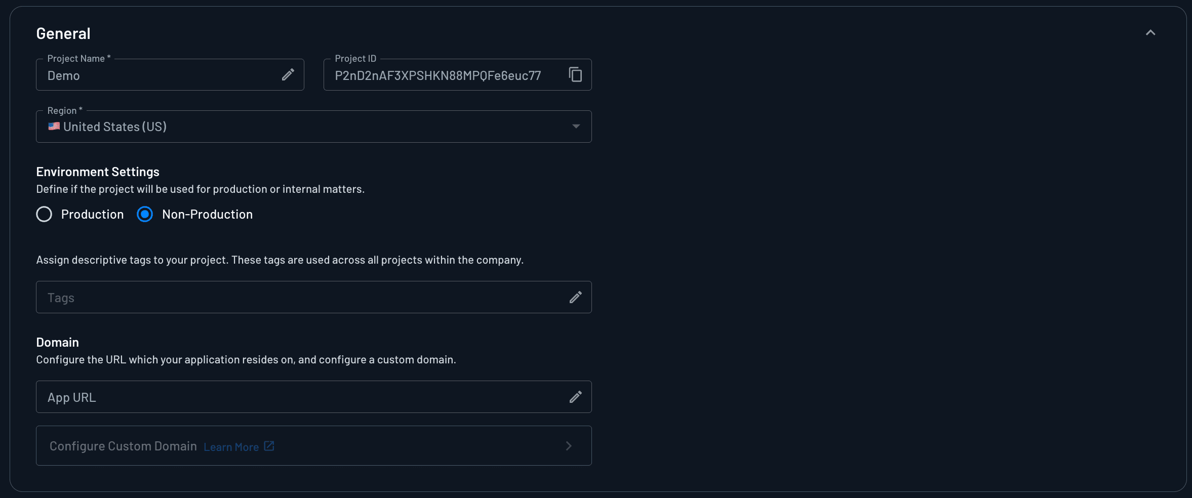Click Configure Custom Domain
This screenshot has width=1192, height=498.
coord(123,445)
